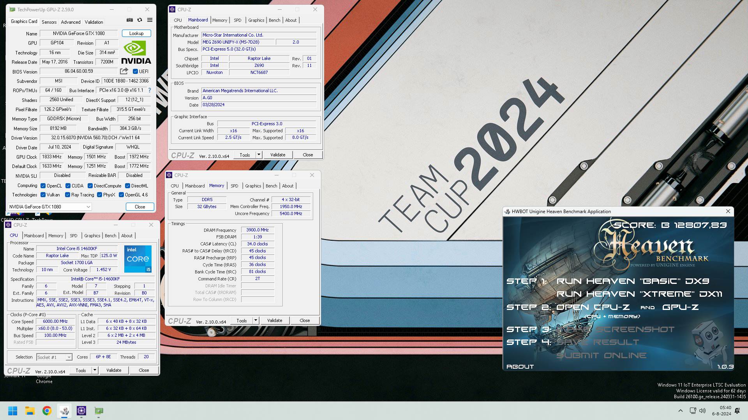Click Tools button in the CPU-Z CPU window
This screenshot has width=748, height=420.
[81, 370]
